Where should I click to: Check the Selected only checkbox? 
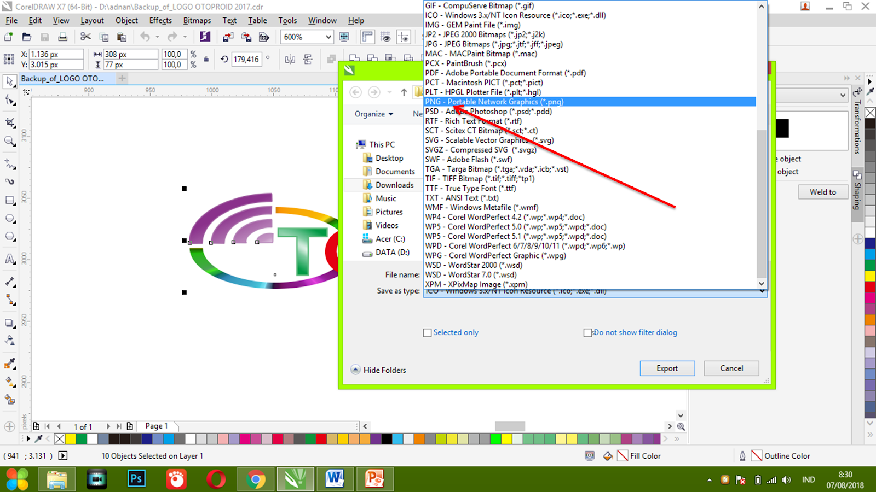427,332
